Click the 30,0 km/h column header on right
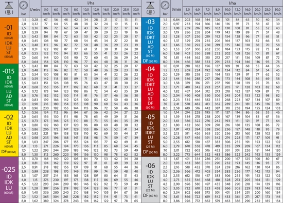The image size is (283, 203). click(277, 11)
